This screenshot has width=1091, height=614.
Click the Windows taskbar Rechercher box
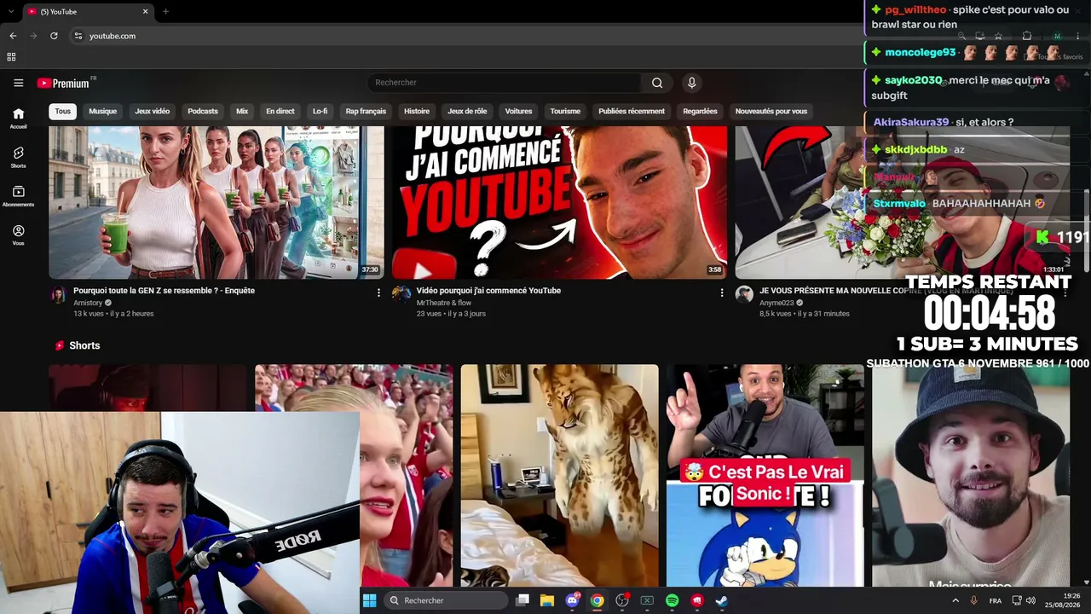pyautogui.click(x=446, y=600)
